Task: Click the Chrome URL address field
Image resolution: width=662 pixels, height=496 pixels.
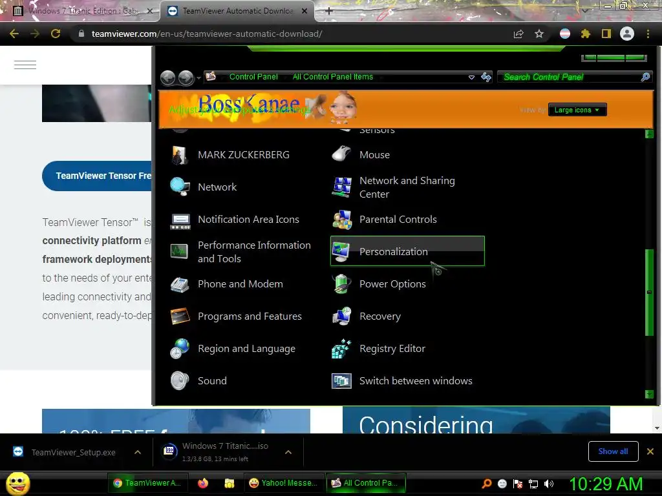Action: (x=292, y=34)
